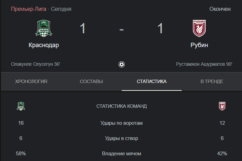
Task: Select the Статистика tab
Action: pyautogui.click(x=152, y=81)
